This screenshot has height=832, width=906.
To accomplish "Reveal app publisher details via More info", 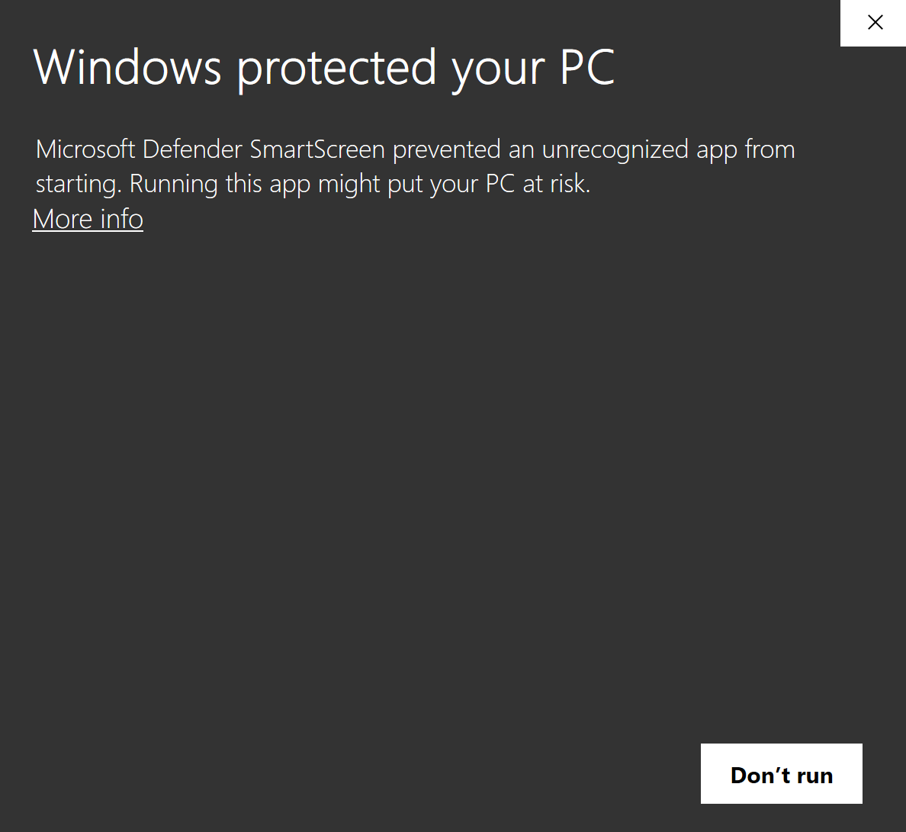I will tap(88, 220).
